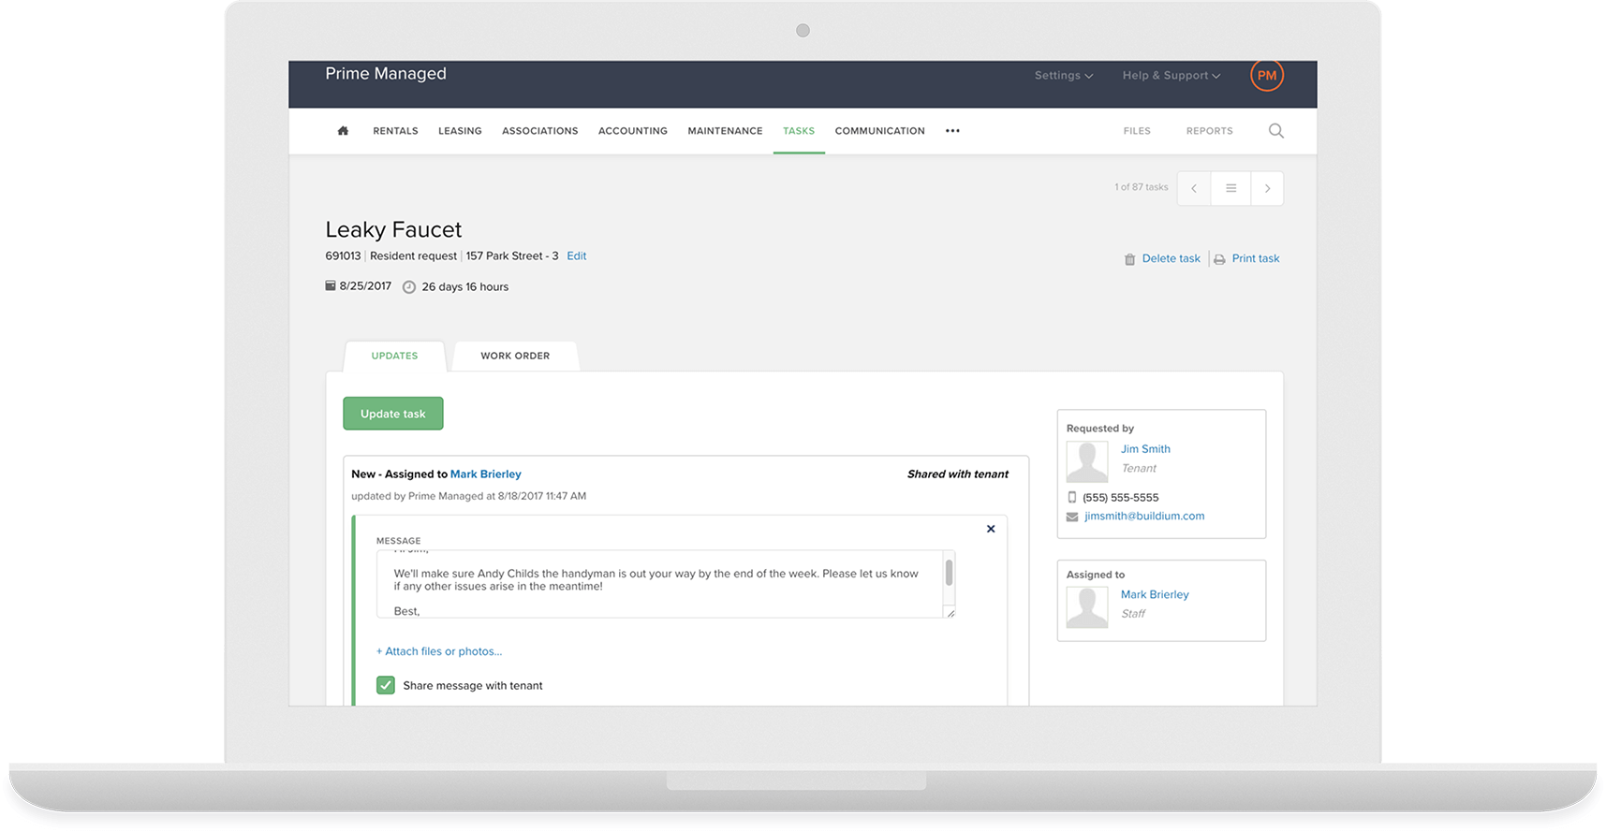Click the message box scrollbar
Image resolution: width=1606 pixels, height=831 pixels.
tap(949, 573)
